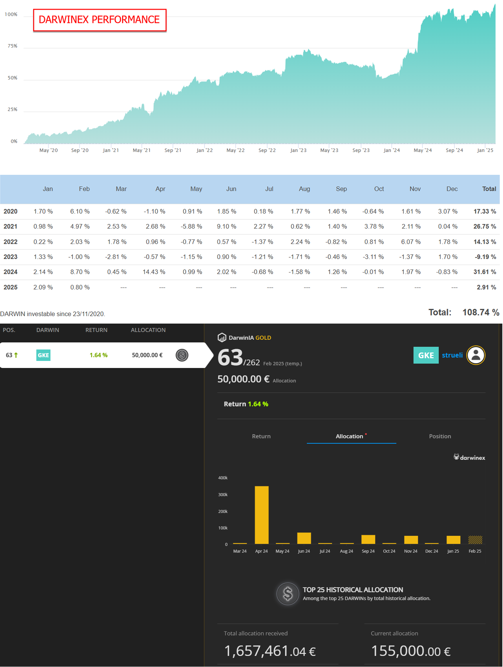Click the -9.19 % total for 2023
503x667 pixels.
(x=486, y=257)
